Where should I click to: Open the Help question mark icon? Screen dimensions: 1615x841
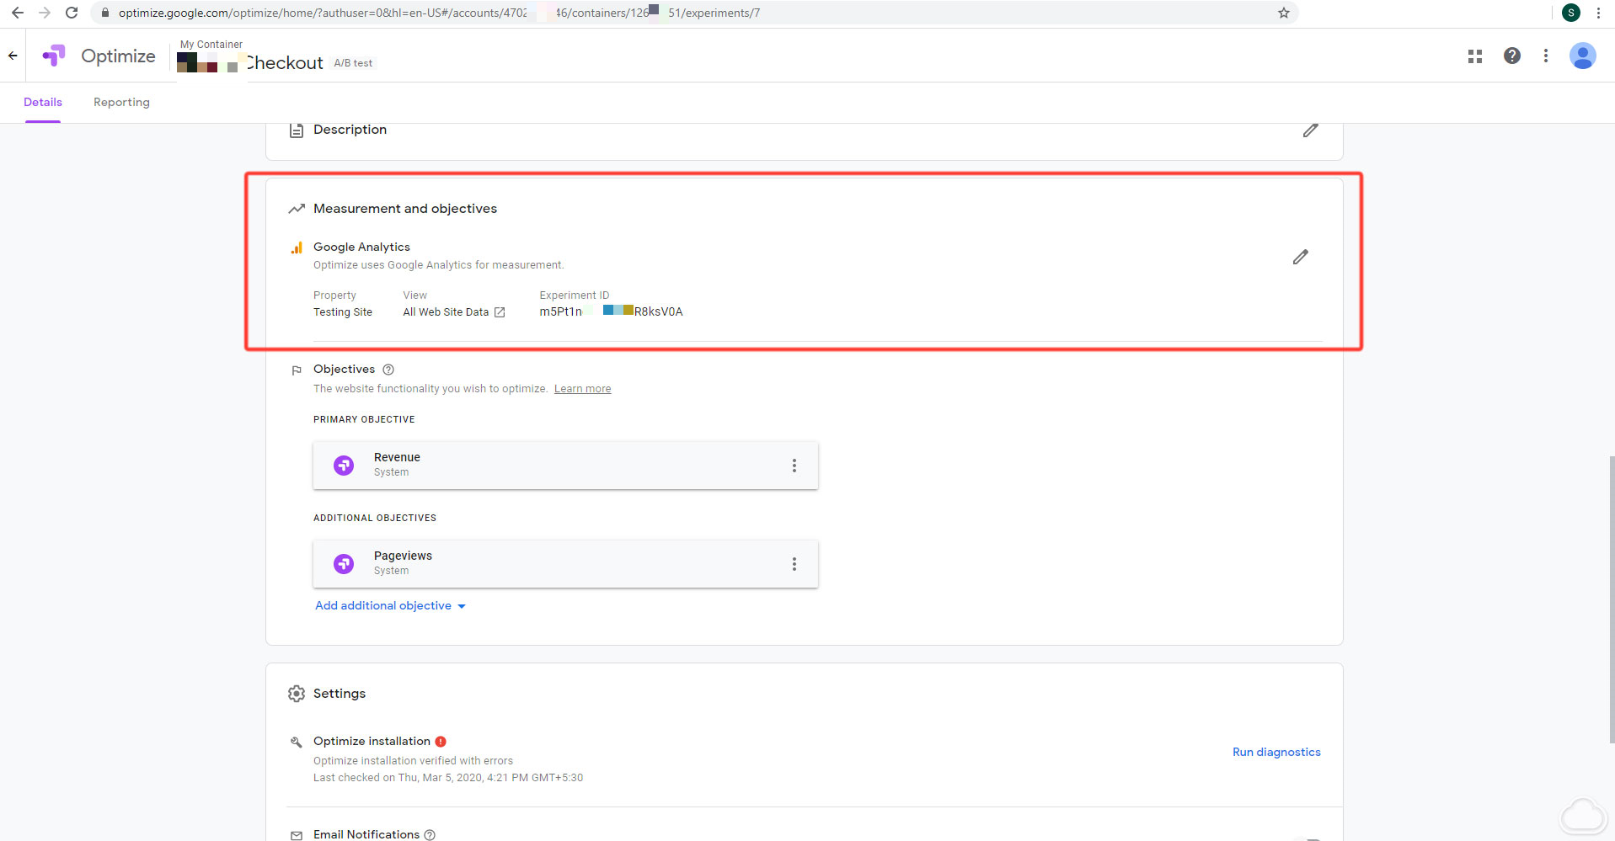coord(1511,56)
